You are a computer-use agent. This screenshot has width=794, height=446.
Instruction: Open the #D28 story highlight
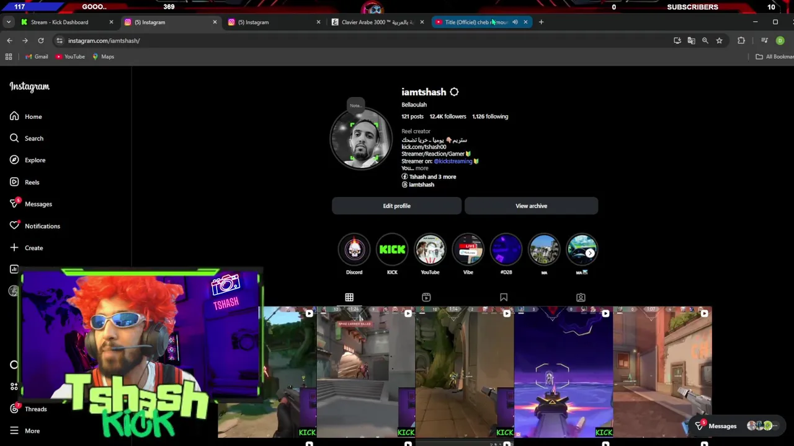[506, 250]
